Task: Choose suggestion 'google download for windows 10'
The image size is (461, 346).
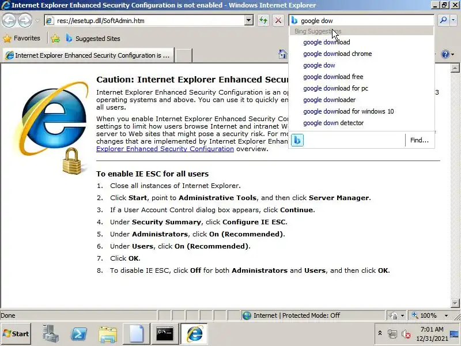Action: pyautogui.click(x=361, y=111)
